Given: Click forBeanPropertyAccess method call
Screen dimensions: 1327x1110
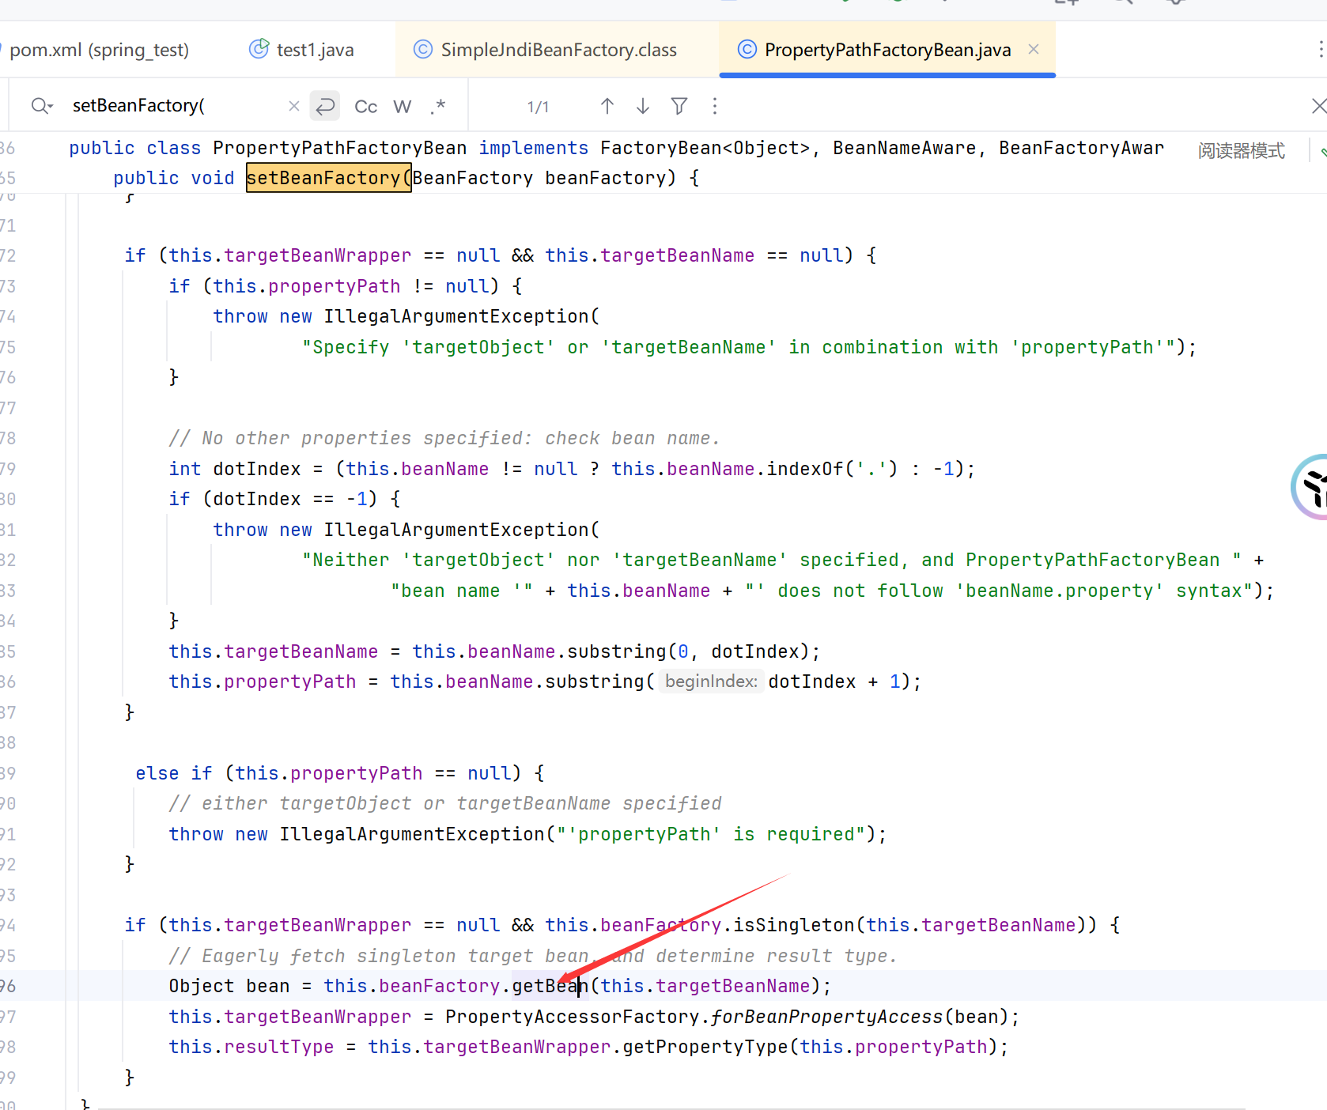Looking at the screenshot, I should coord(826,1017).
